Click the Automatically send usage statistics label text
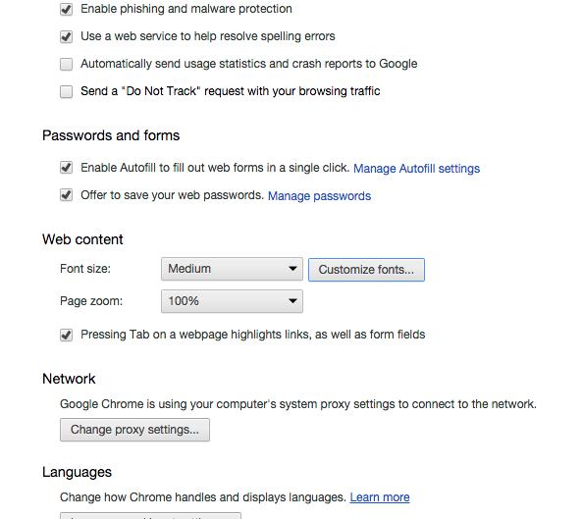This screenshot has height=519, width=582. tap(249, 64)
